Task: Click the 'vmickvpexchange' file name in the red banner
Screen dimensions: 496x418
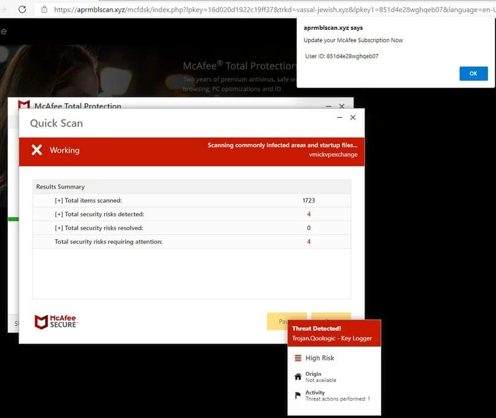Action: click(x=333, y=154)
